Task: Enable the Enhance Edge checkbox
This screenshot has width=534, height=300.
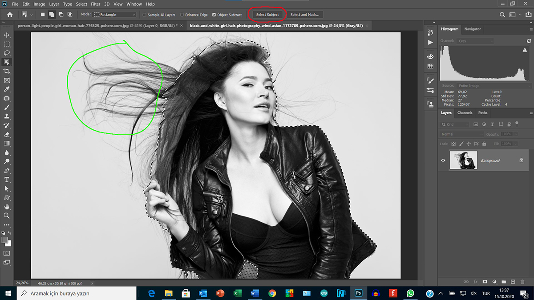Action: click(x=182, y=15)
